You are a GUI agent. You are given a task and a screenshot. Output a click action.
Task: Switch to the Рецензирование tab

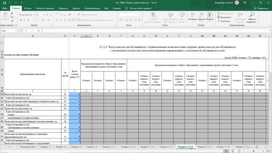[92, 8]
